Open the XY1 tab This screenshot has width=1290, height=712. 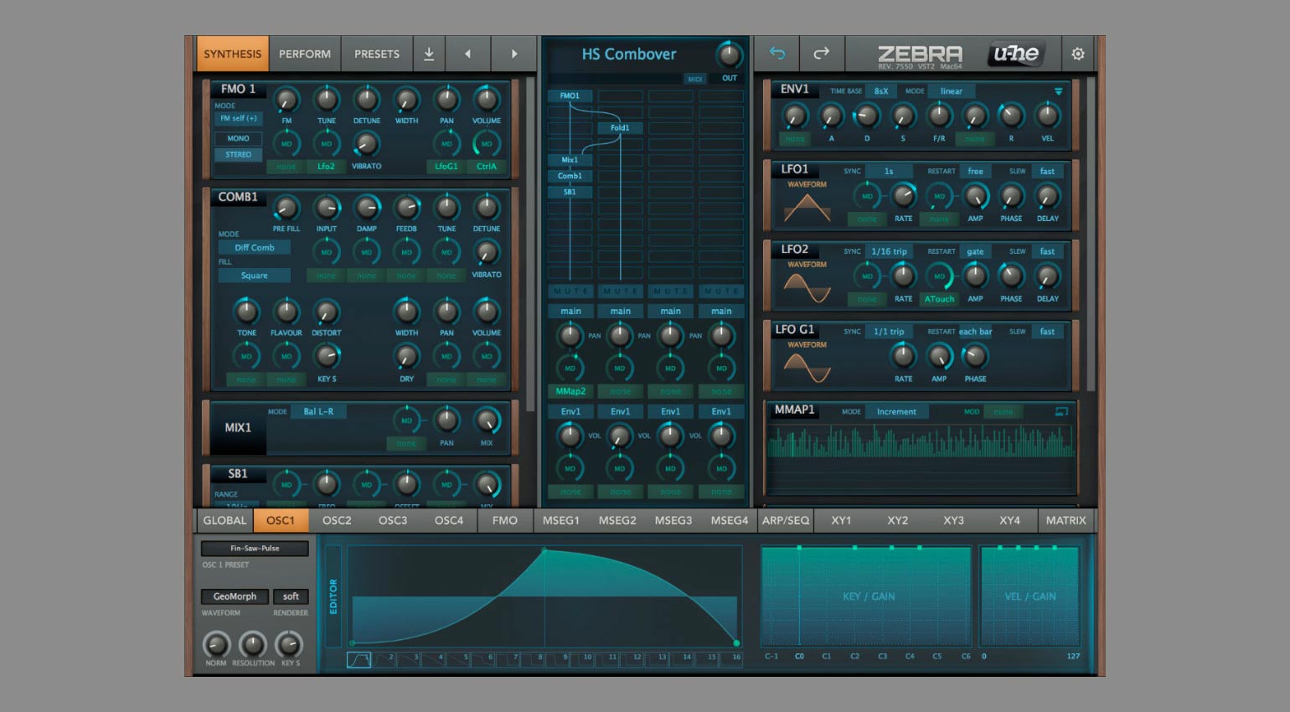(x=841, y=520)
